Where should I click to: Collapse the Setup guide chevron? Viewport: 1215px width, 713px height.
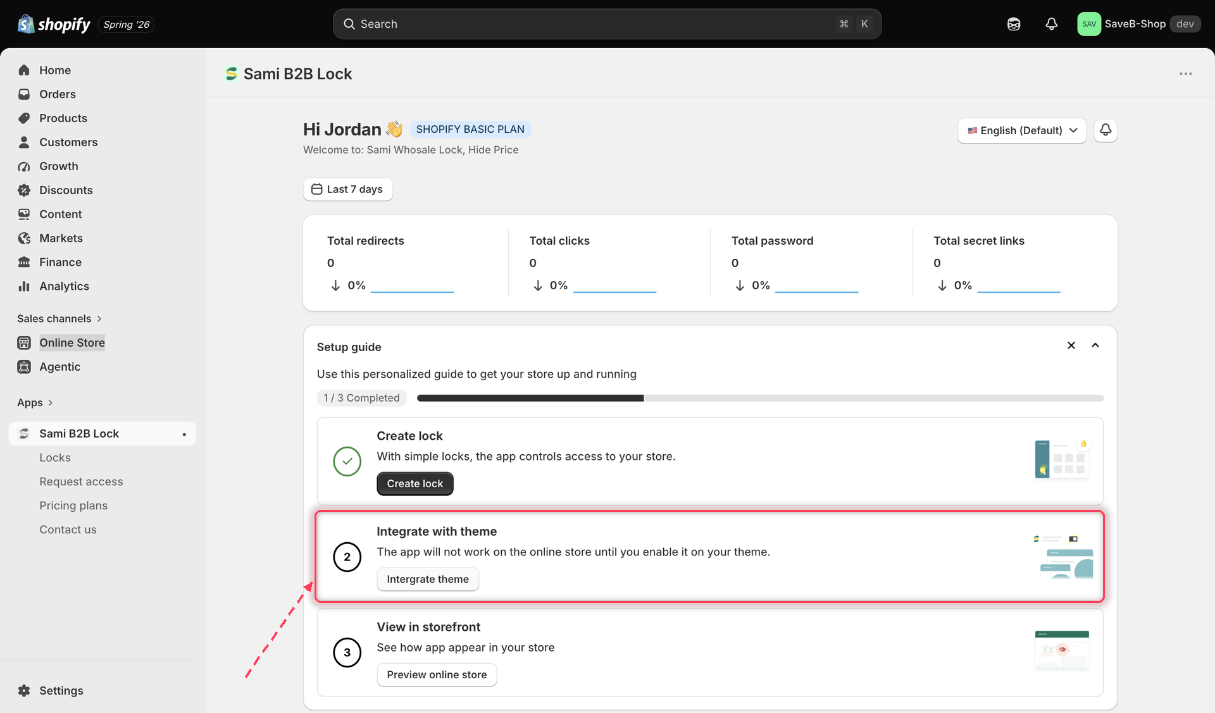pos(1095,345)
